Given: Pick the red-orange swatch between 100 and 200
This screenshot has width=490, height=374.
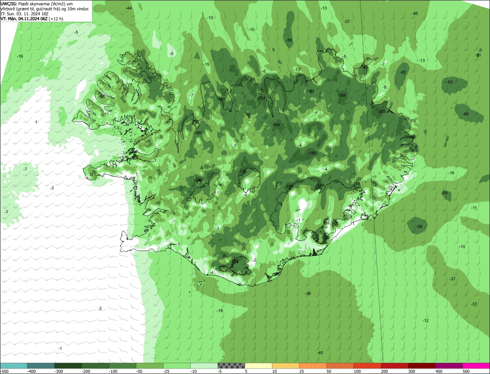Looking at the screenshot, I should 367,366.
